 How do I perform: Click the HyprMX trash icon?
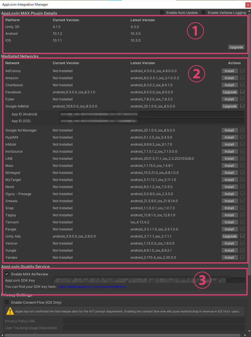[x=242, y=137]
